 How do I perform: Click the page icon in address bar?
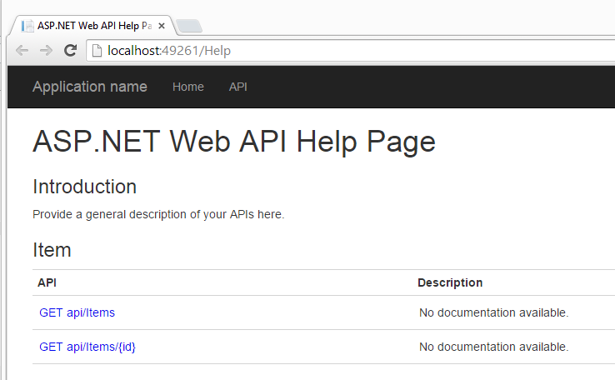97,51
